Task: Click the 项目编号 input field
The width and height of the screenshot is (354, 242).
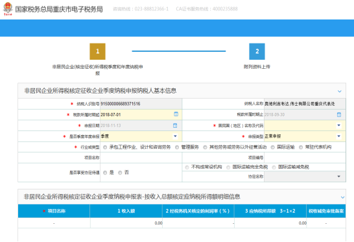Action: pyautogui.click(x=305, y=158)
